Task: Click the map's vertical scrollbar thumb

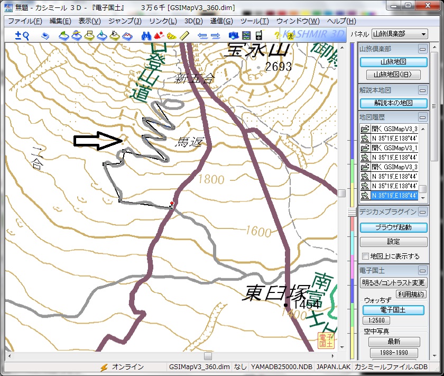Action: (342, 193)
